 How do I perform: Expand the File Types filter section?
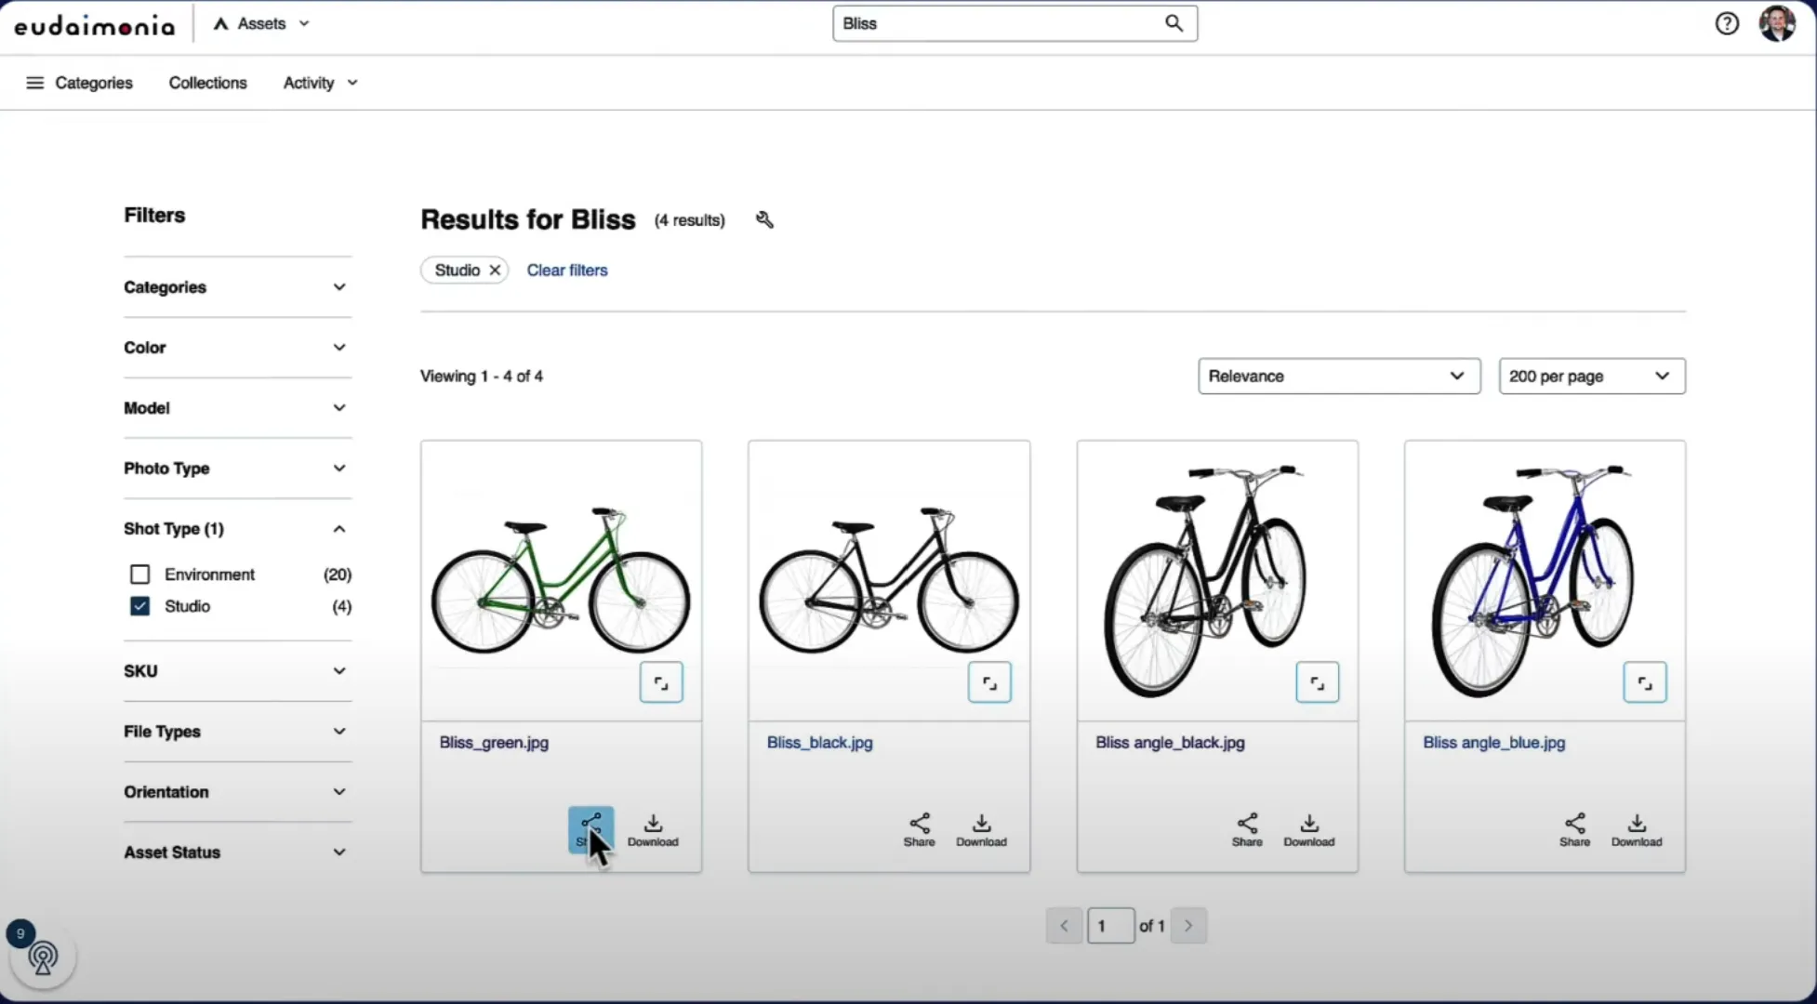pyautogui.click(x=237, y=732)
